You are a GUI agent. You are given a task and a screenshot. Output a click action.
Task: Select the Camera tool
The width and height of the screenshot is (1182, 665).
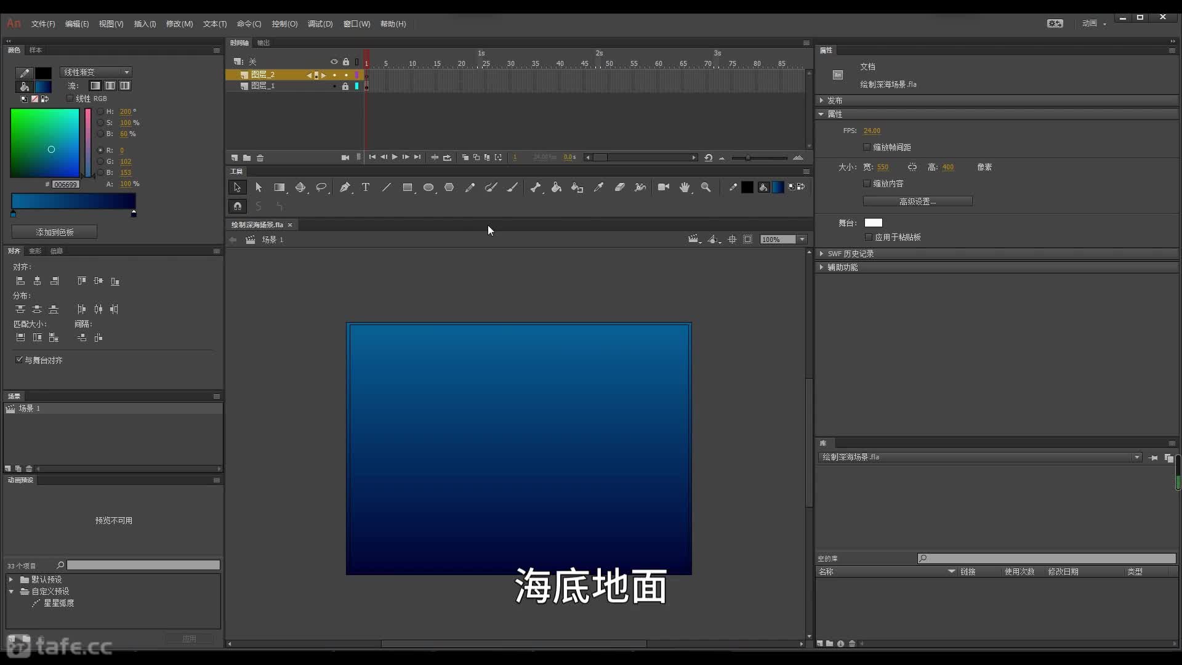(x=664, y=187)
